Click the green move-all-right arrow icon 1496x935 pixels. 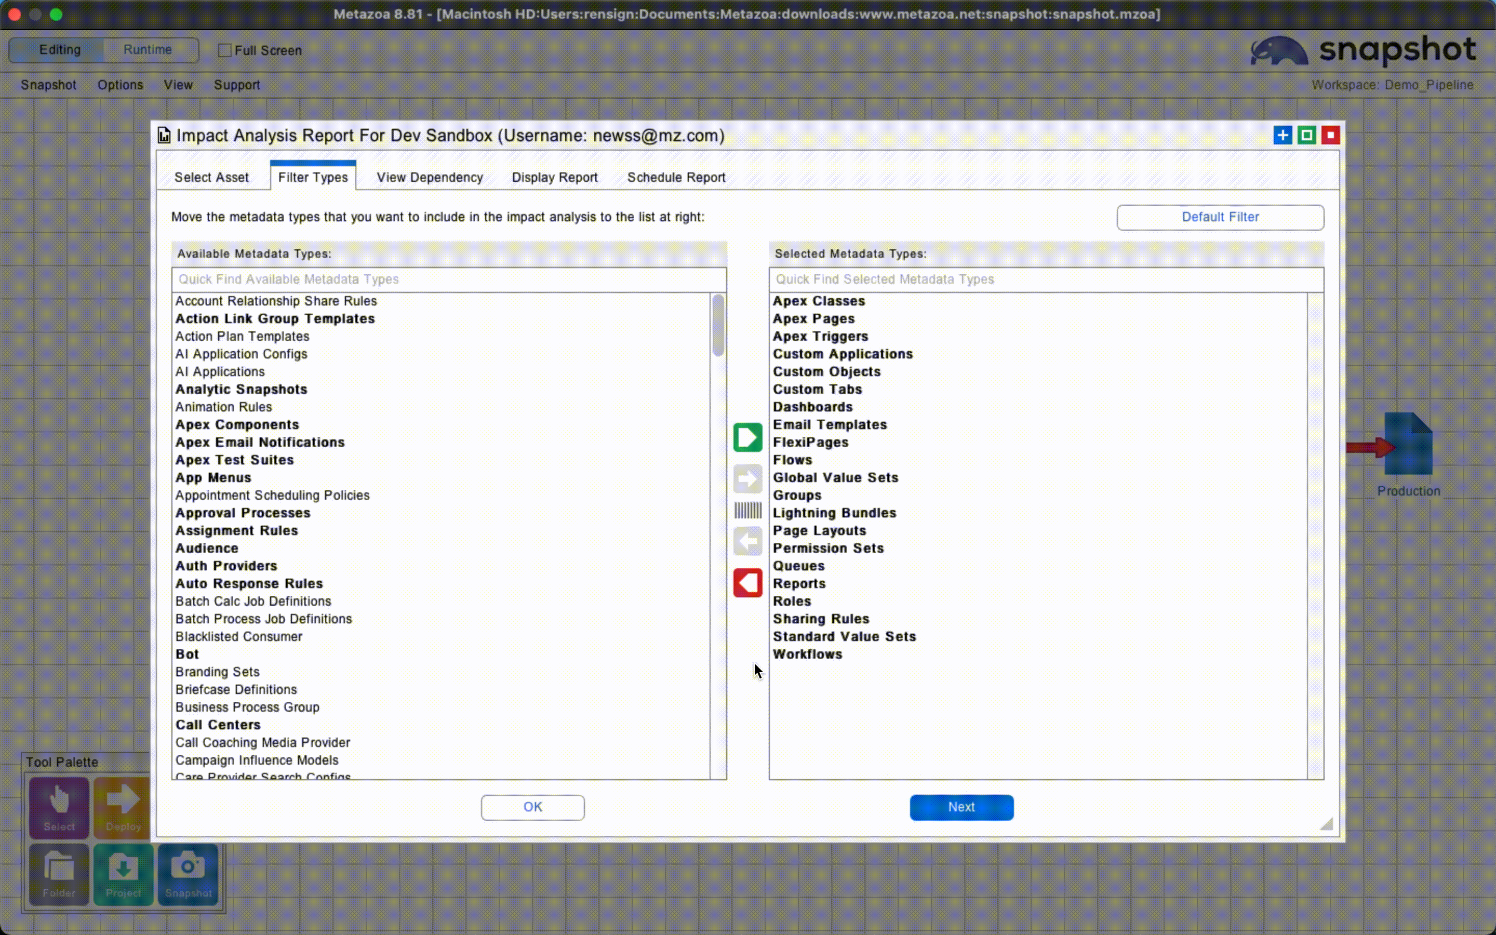point(747,438)
